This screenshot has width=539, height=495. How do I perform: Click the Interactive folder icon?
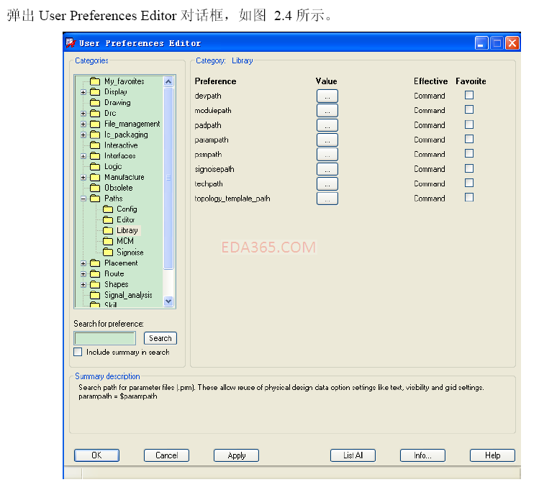pos(95,145)
